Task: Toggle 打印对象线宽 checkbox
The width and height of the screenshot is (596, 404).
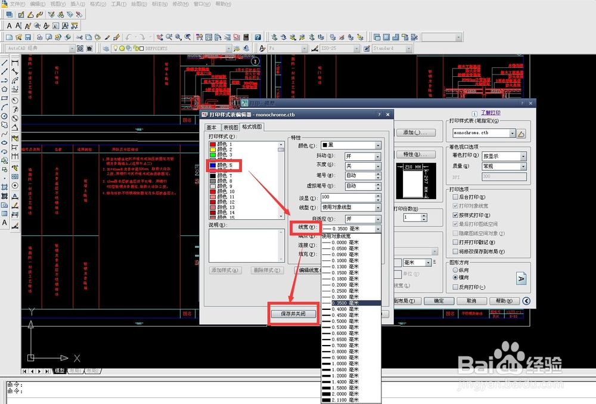Action: pyautogui.click(x=455, y=206)
